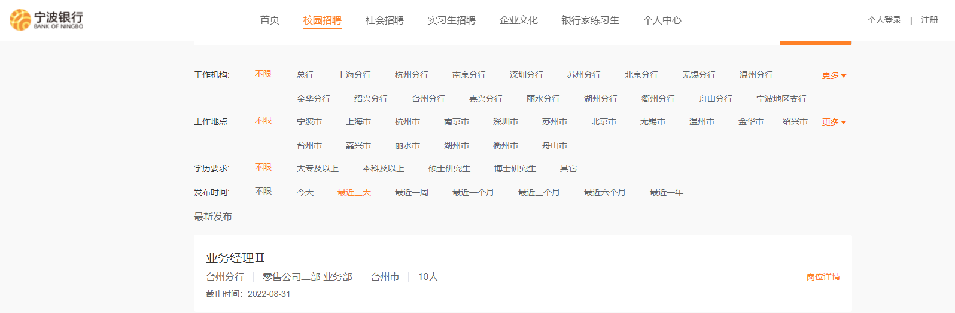Expand 更多 in 工作机构 row
Screen dimensions: 955x313
[834, 75]
